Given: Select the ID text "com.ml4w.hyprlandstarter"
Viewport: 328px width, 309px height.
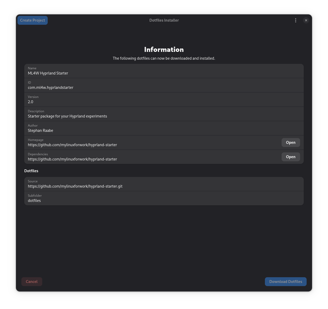Looking at the screenshot, I should point(51,88).
